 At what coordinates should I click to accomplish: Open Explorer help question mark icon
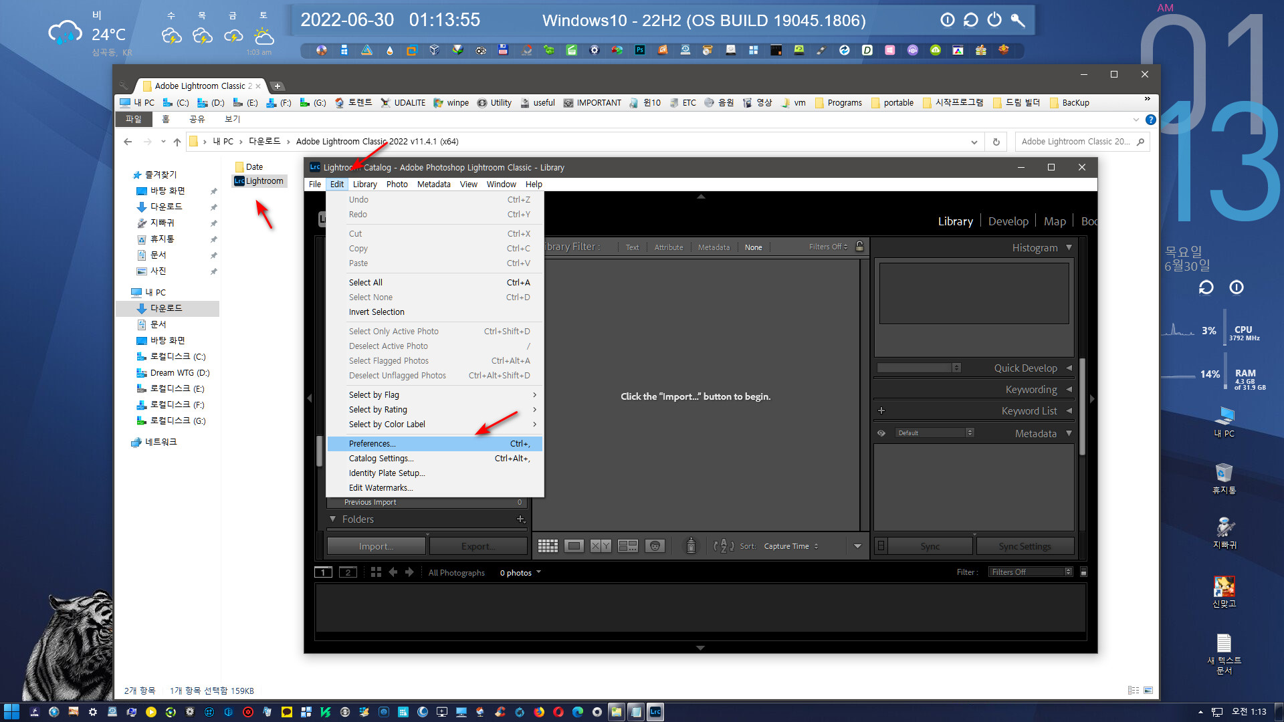click(x=1150, y=120)
